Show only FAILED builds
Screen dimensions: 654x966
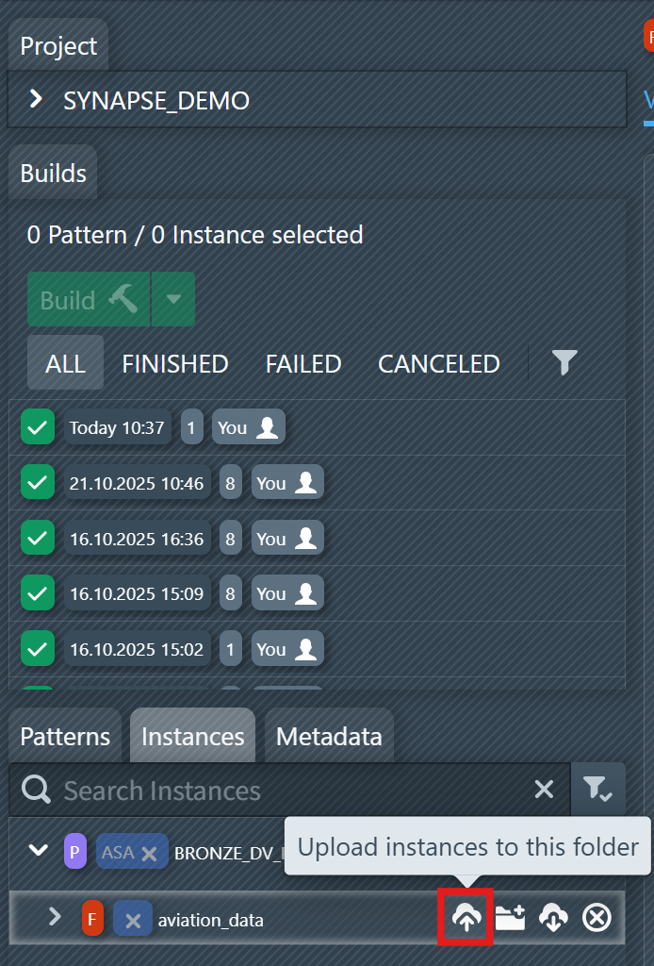[303, 364]
